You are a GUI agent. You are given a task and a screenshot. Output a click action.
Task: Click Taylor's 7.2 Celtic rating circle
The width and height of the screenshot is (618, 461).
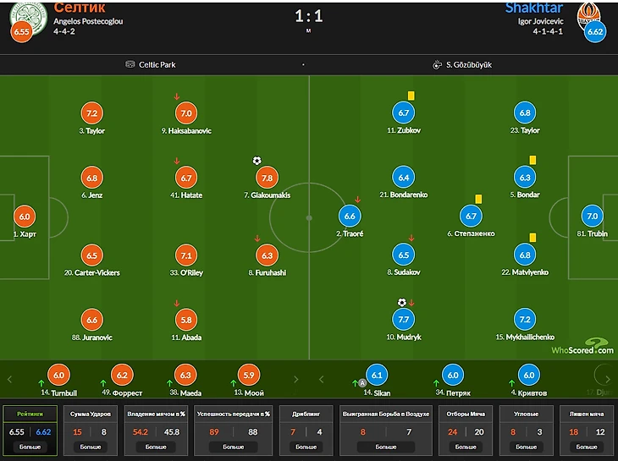[93, 113]
